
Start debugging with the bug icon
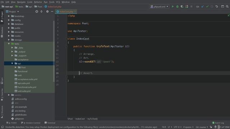(x=177, y=6)
